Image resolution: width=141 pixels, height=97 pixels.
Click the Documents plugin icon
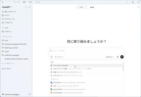tap(51, 83)
